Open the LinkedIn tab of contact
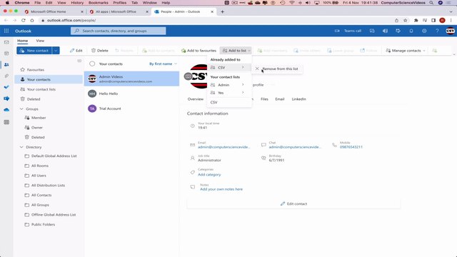The image size is (457, 257). (298, 99)
